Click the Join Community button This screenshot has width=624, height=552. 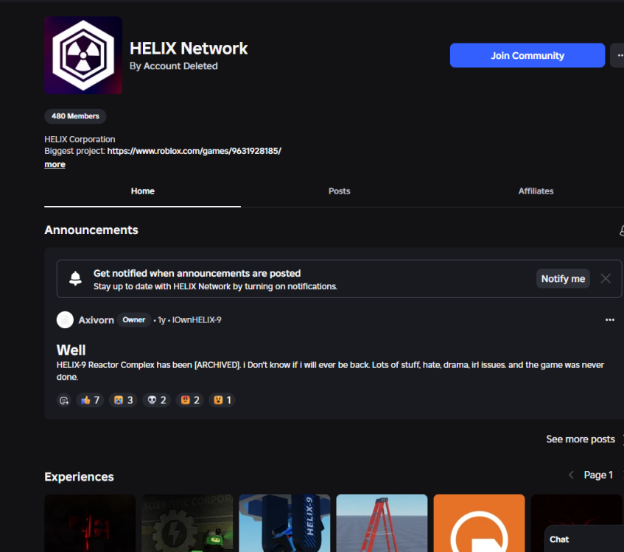click(x=527, y=55)
